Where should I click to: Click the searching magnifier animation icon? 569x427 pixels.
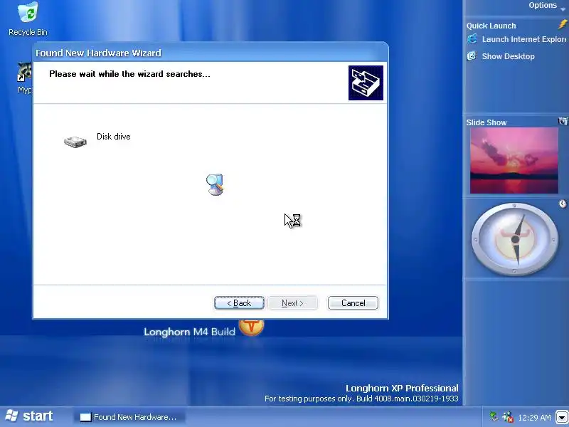point(216,184)
